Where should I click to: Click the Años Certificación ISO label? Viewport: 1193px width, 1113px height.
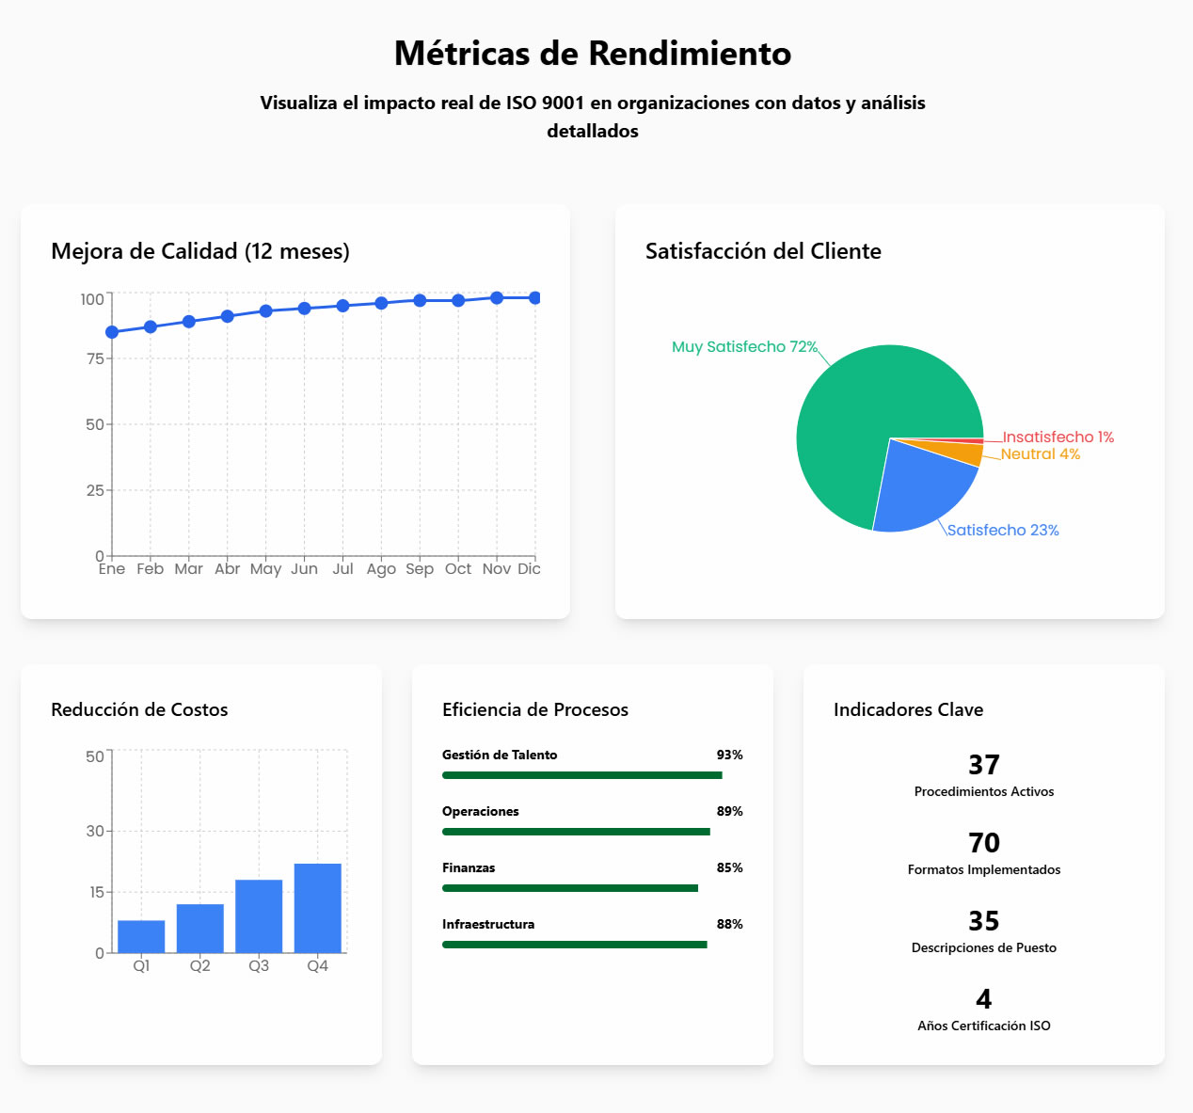(983, 1026)
